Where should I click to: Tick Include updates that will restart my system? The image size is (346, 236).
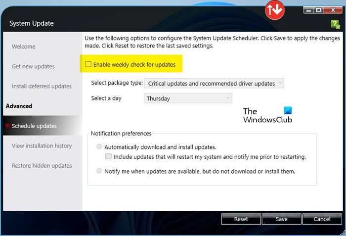pos(108,156)
